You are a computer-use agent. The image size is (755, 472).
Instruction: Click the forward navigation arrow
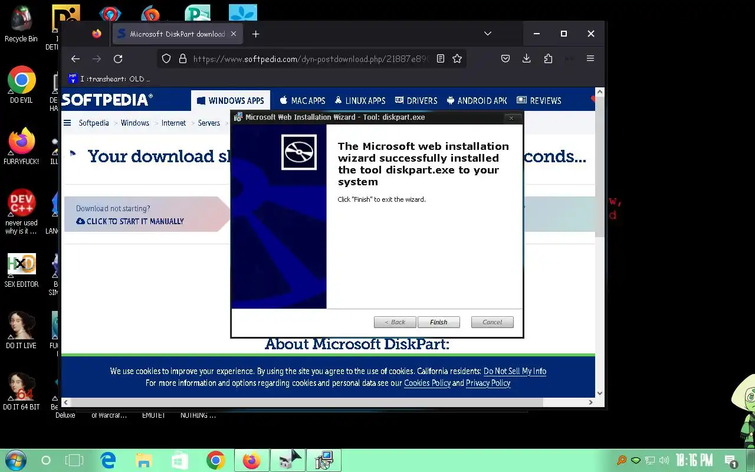(x=97, y=58)
